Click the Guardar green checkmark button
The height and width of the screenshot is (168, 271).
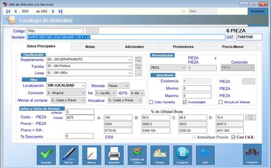click(46, 155)
